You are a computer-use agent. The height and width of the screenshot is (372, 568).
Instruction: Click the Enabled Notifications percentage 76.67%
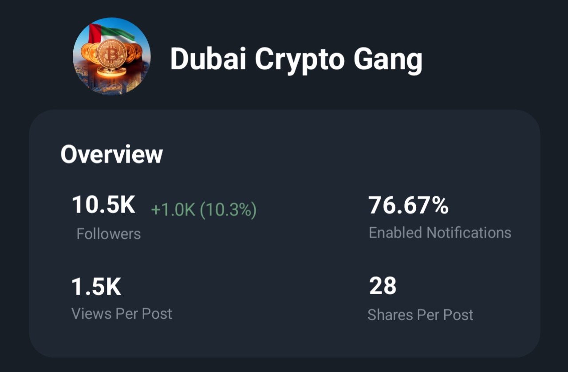coord(409,205)
